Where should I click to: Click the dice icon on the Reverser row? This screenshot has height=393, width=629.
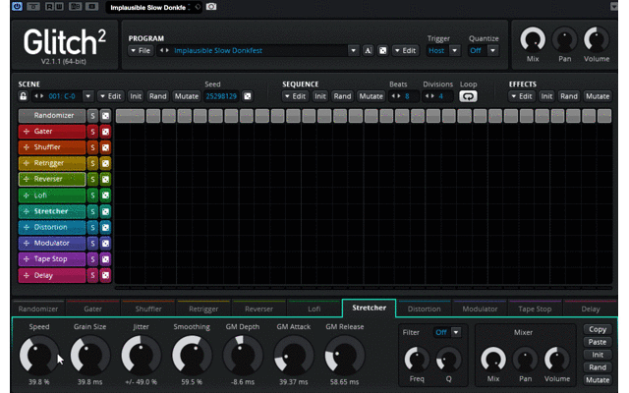click(x=105, y=179)
